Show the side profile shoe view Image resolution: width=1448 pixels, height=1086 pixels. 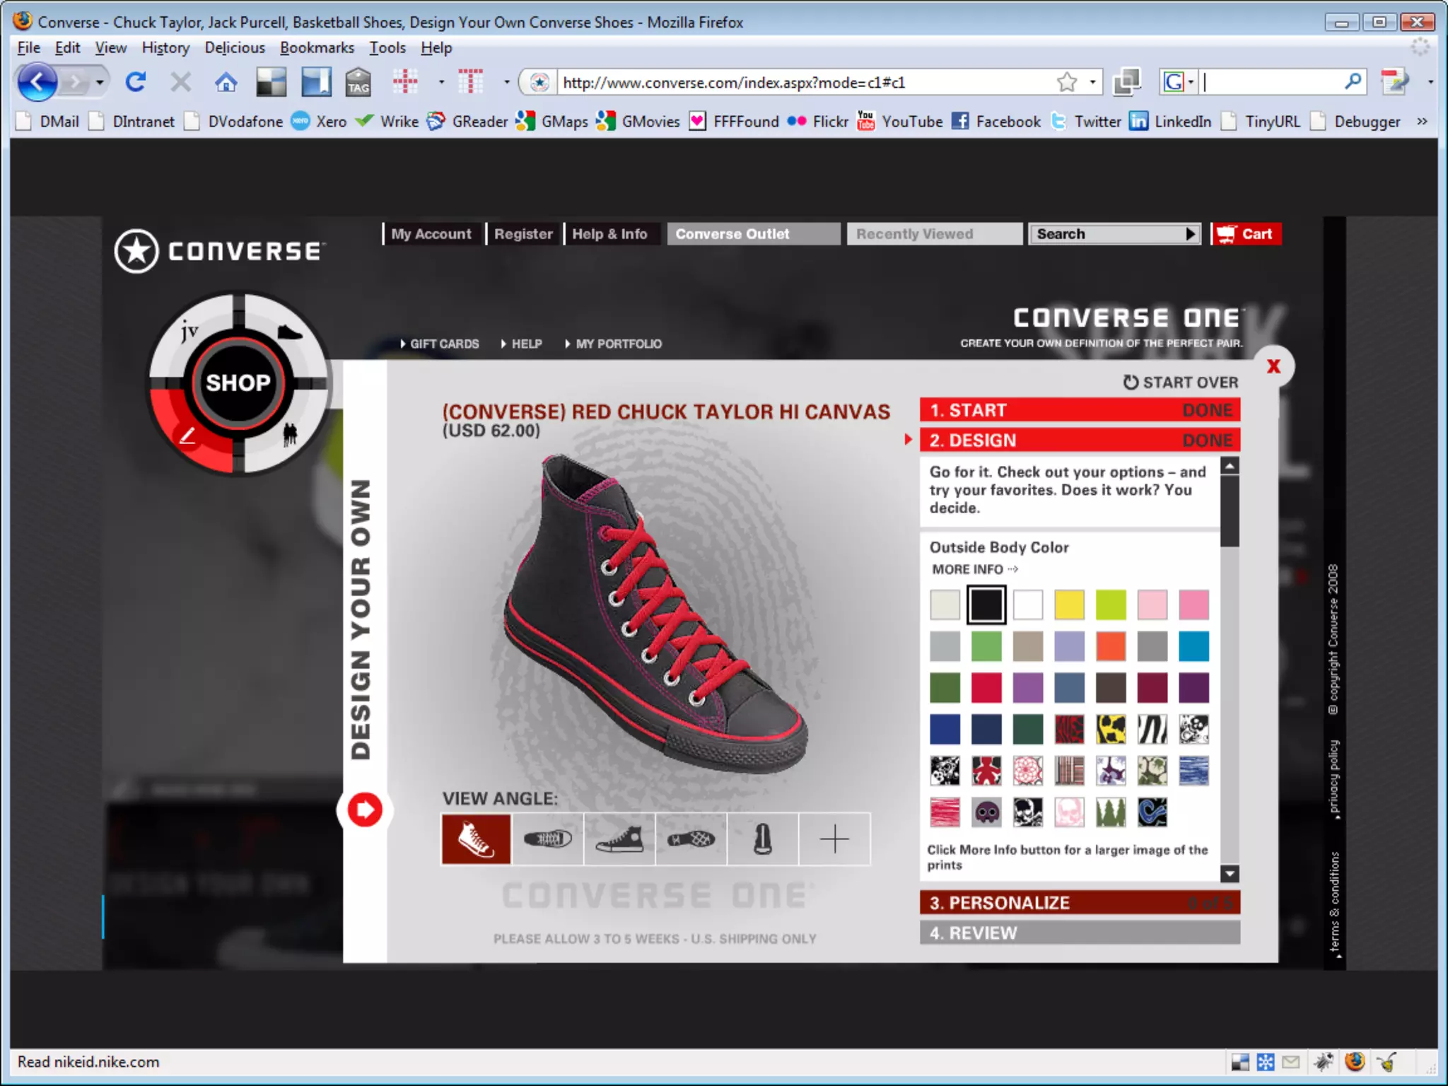click(619, 839)
